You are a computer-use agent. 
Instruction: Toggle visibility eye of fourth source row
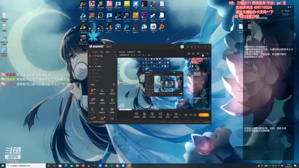coord(90,66)
